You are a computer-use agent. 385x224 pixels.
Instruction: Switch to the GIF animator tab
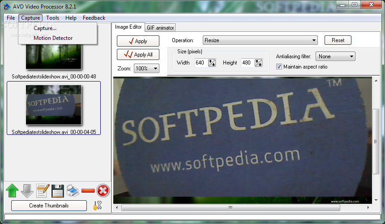(160, 28)
